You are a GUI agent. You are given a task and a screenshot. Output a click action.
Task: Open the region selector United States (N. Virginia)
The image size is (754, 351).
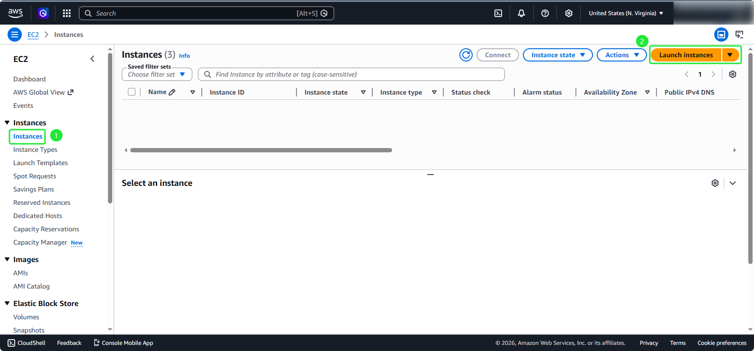click(x=626, y=13)
